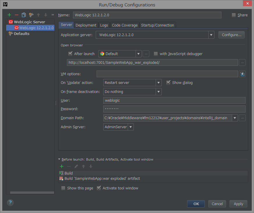Image resolution: width=254 pixels, height=213 pixels.
Task: Edit defaults wrench icon in left toolbar
Action: click(x=31, y=15)
